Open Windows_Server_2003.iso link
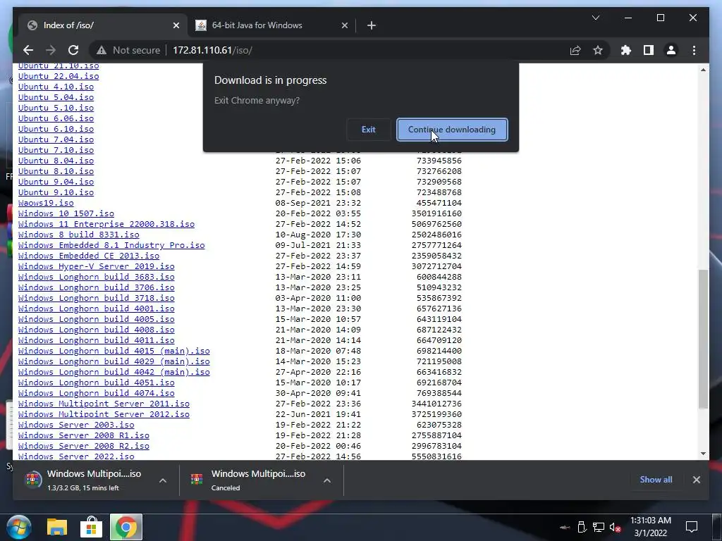This screenshot has width=722, height=541. tap(76, 425)
